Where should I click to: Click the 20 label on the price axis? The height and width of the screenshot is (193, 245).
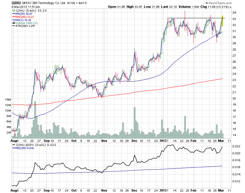tap(234, 99)
